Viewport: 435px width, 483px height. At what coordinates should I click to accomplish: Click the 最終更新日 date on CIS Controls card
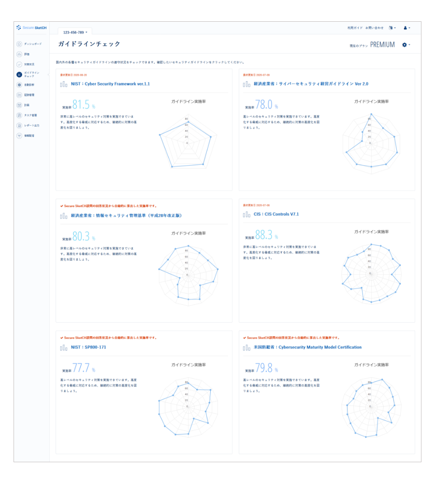point(257,205)
